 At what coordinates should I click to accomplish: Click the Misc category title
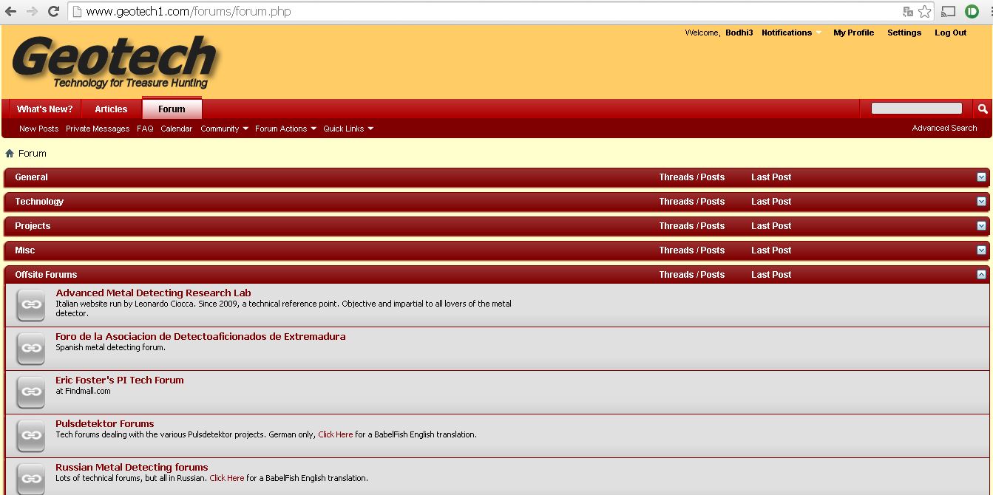pos(25,250)
